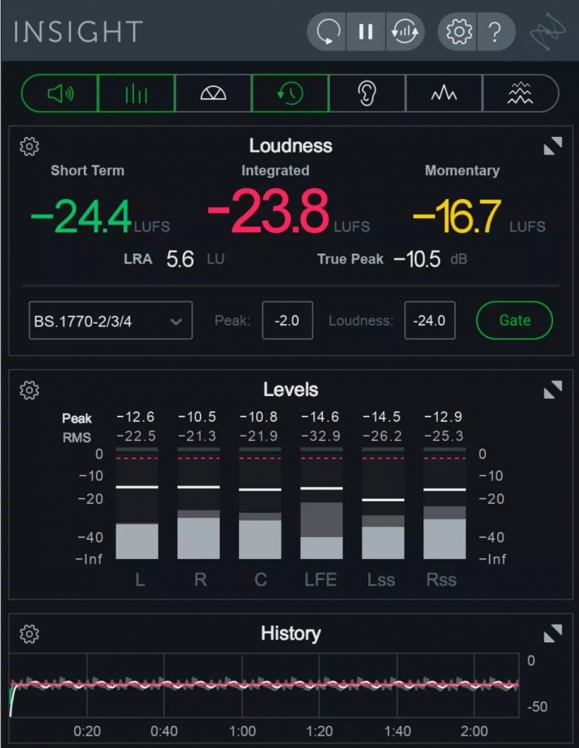The image size is (579, 748).
Task: Click the history graph at 2:00
Action: tap(474, 685)
